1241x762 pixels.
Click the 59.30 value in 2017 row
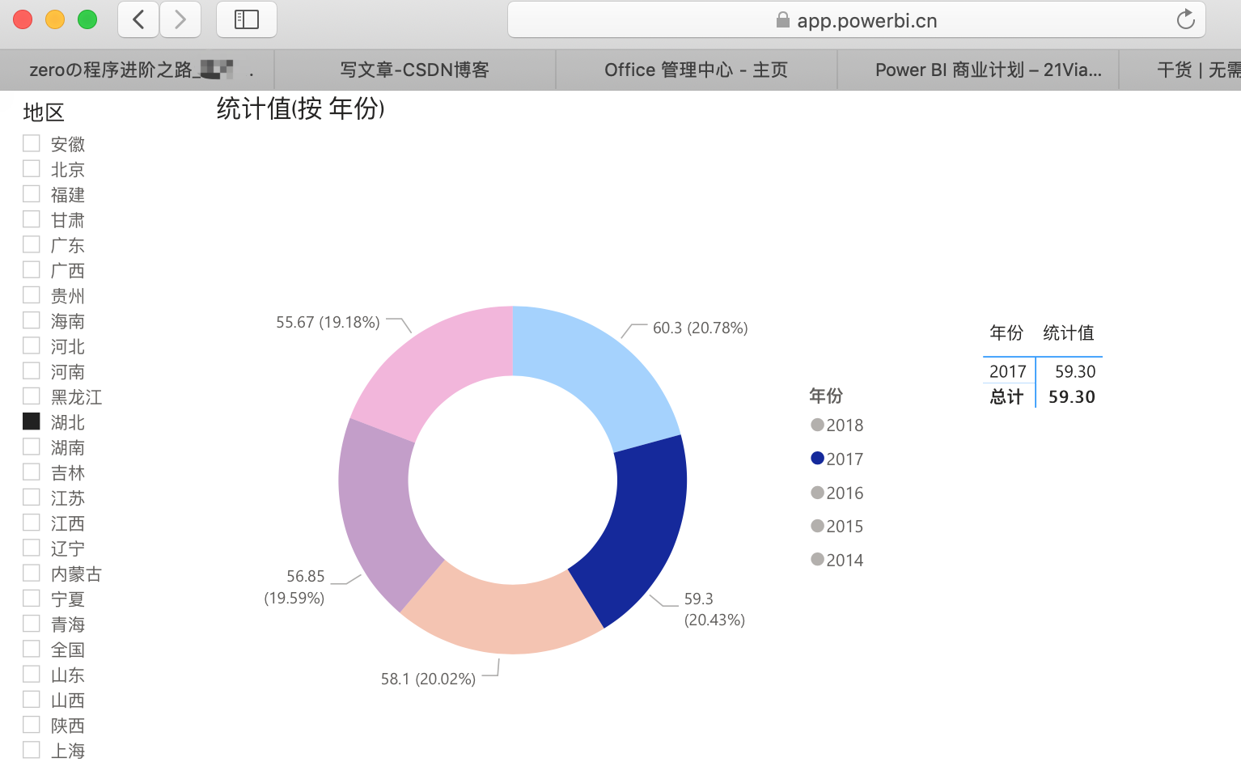tap(1075, 371)
